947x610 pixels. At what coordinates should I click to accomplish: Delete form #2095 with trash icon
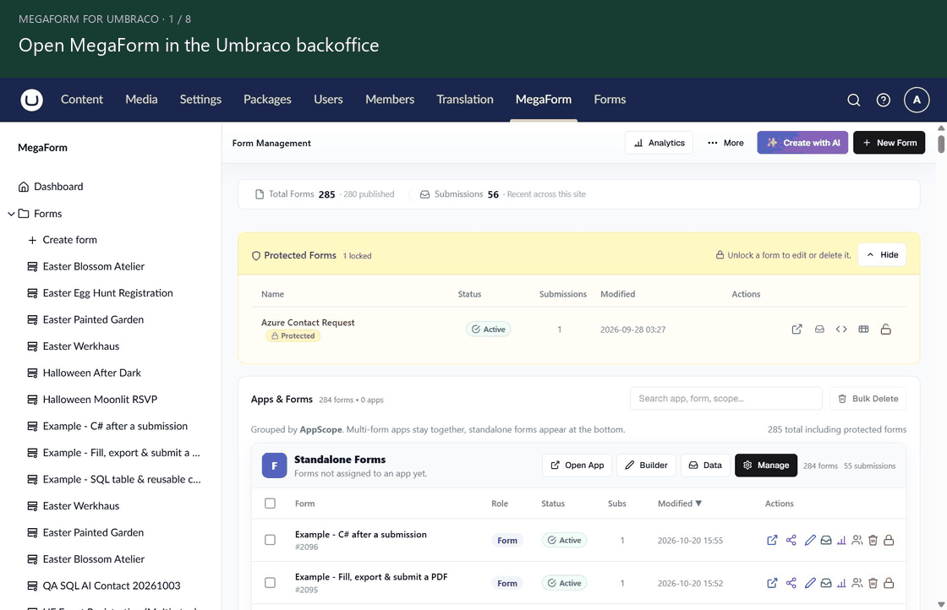[x=873, y=583]
